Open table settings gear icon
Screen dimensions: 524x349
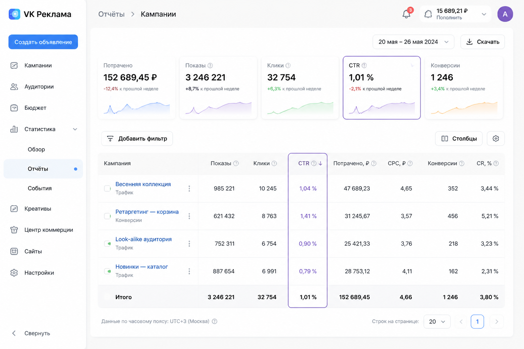pos(496,138)
